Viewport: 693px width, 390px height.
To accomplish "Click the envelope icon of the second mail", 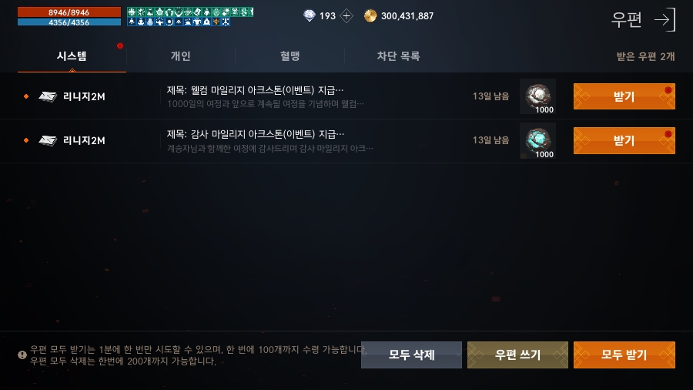I will [48, 140].
